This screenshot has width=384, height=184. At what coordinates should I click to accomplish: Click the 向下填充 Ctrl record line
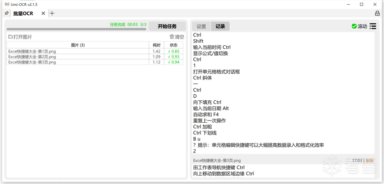click(207, 102)
